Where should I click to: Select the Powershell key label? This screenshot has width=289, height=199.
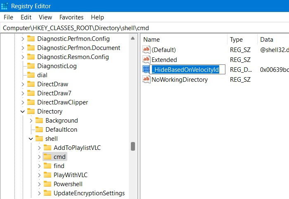click(x=68, y=184)
